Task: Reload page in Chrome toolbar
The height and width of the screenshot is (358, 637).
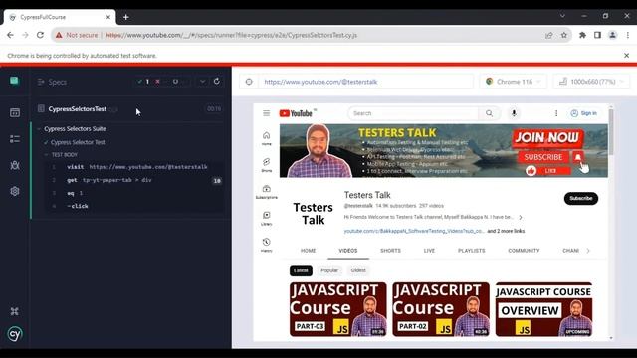Action: 40,35
